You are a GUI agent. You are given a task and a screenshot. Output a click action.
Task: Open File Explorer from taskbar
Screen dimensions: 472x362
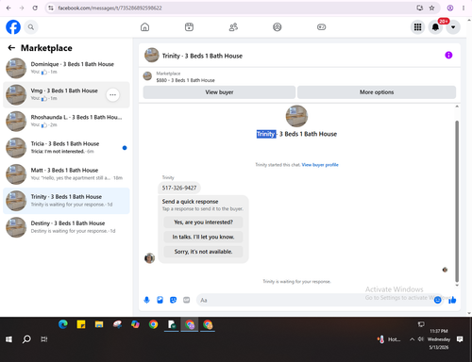coord(99,324)
